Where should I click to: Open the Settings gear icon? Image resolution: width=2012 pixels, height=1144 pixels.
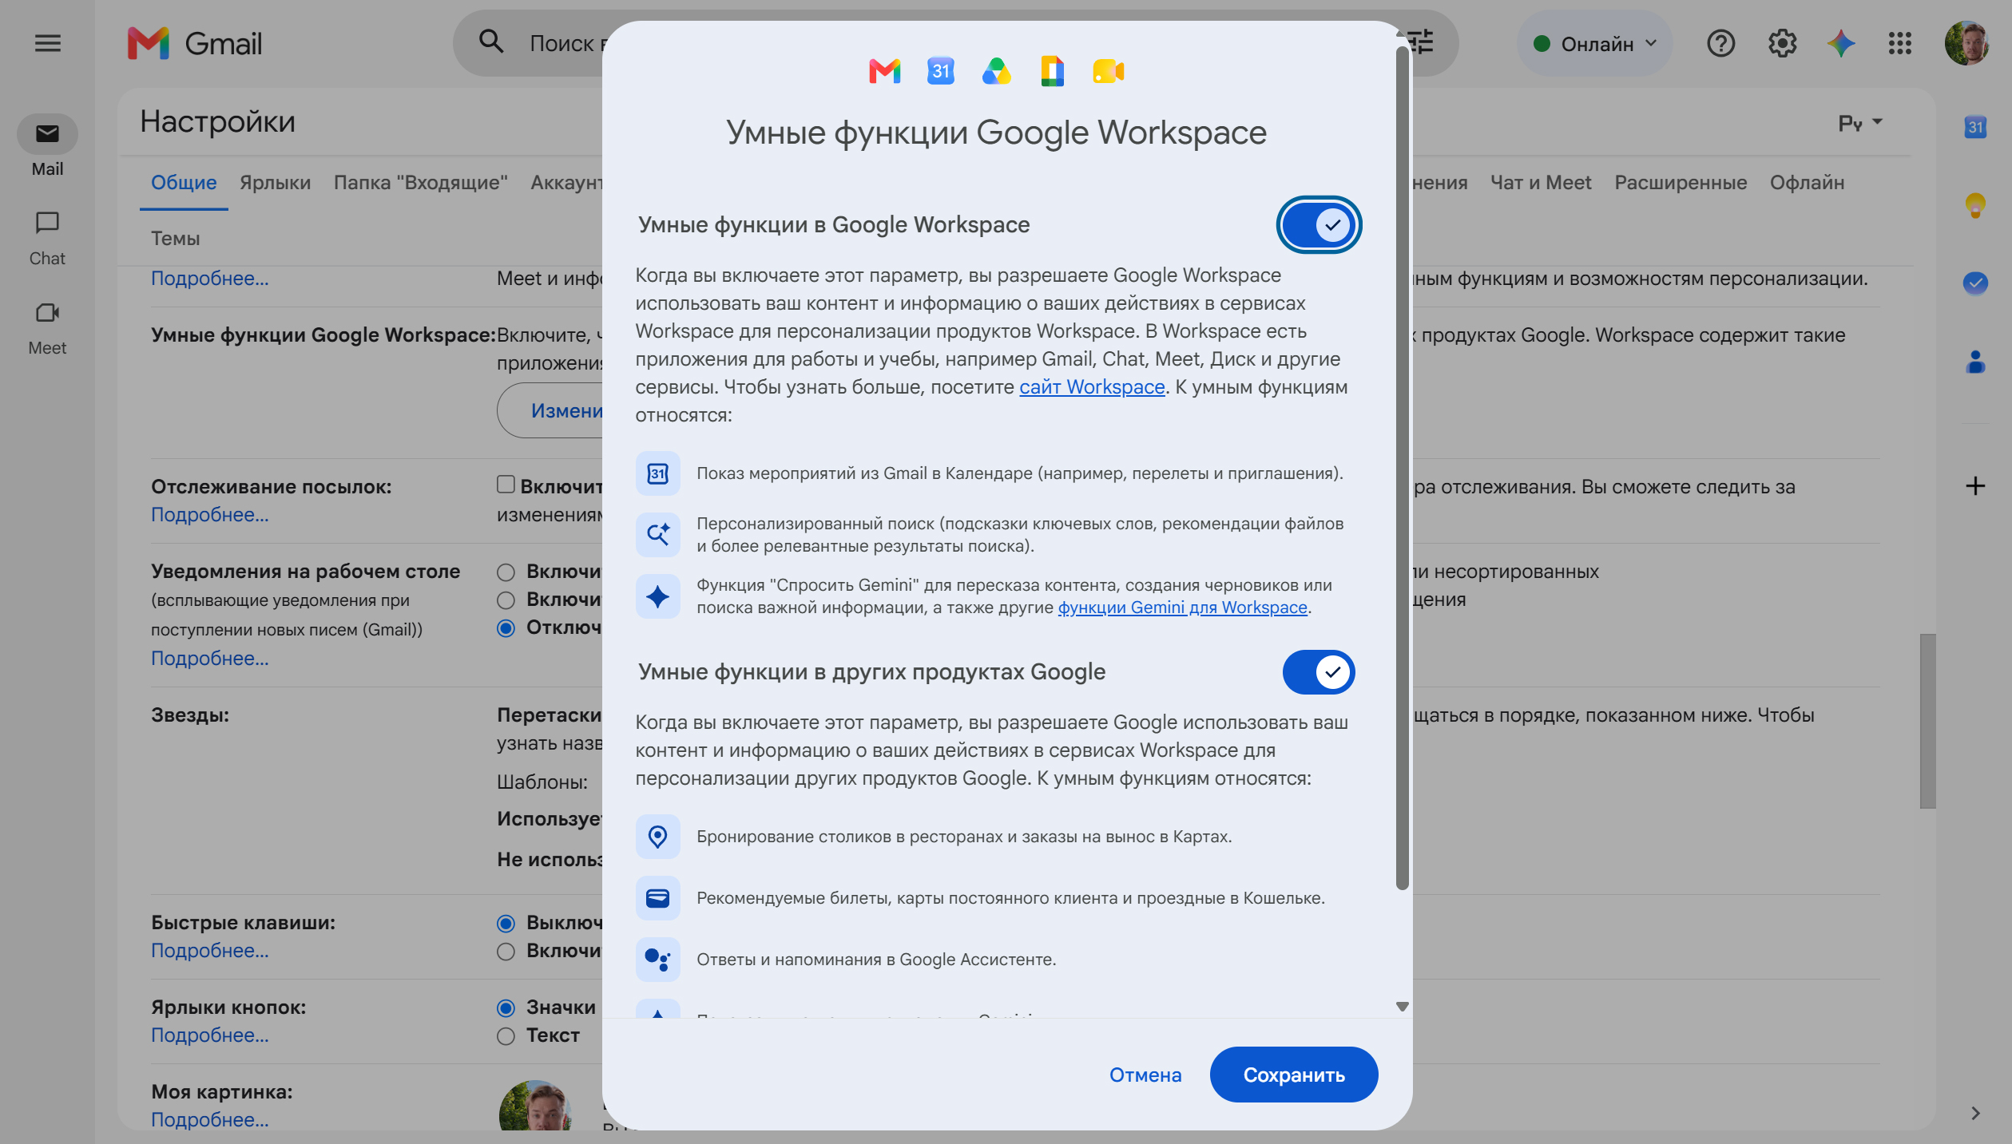(1781, 43)
